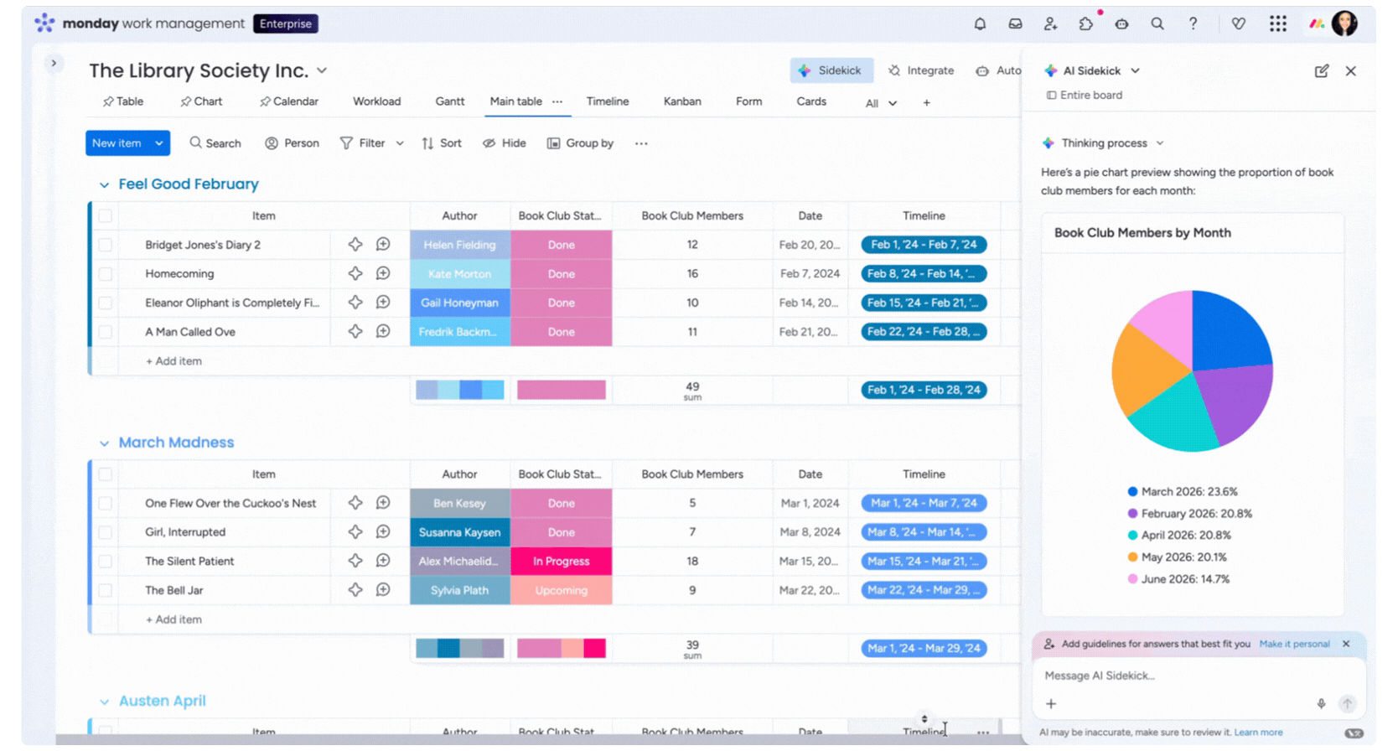Click the search magnifier in top bar

(x=1157, y=24)
